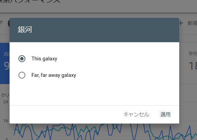Click the Far, far away galaxy label text
Viewport: 197px width, 140px height.
coord(54,75)
